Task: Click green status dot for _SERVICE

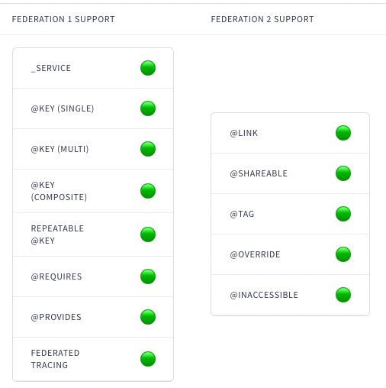Action: pos(148,68)
